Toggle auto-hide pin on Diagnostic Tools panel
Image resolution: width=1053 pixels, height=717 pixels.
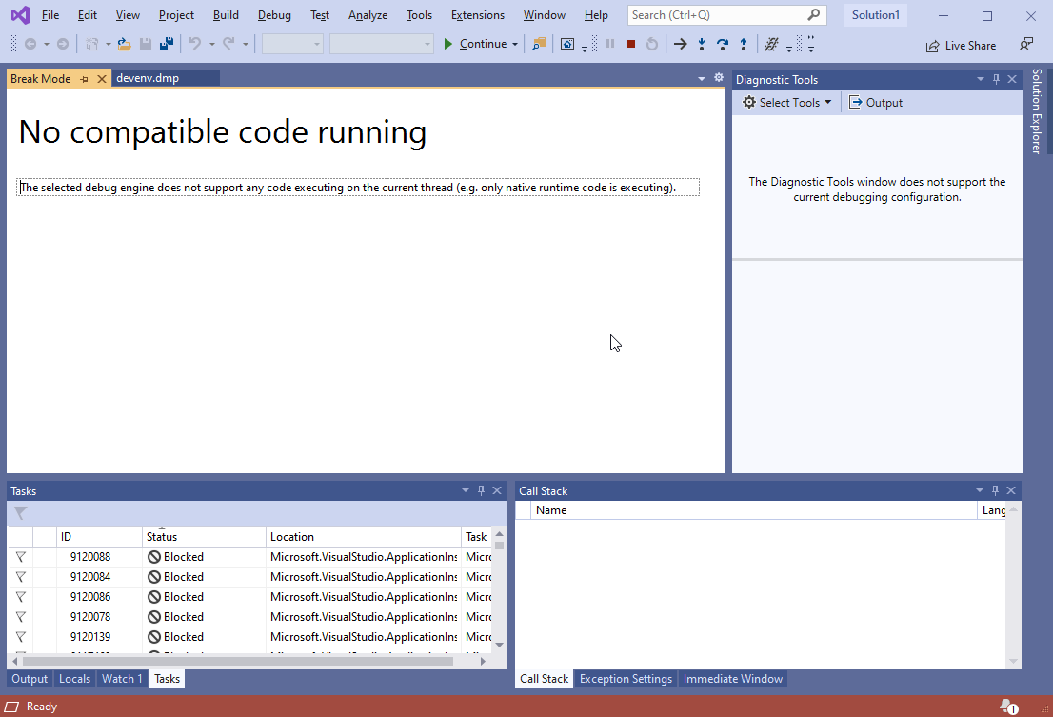pos(996,79)
